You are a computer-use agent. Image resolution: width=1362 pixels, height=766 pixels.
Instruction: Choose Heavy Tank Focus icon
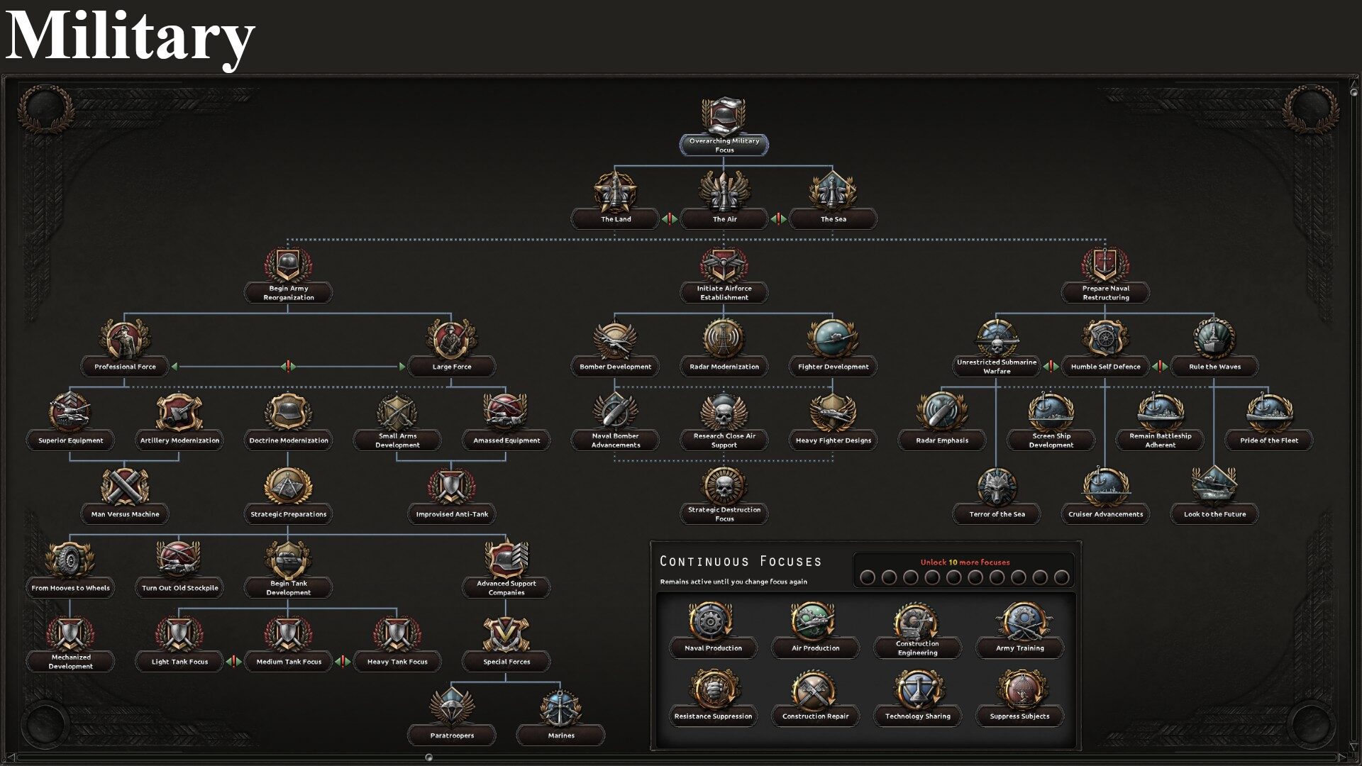[x=397, y=633]
